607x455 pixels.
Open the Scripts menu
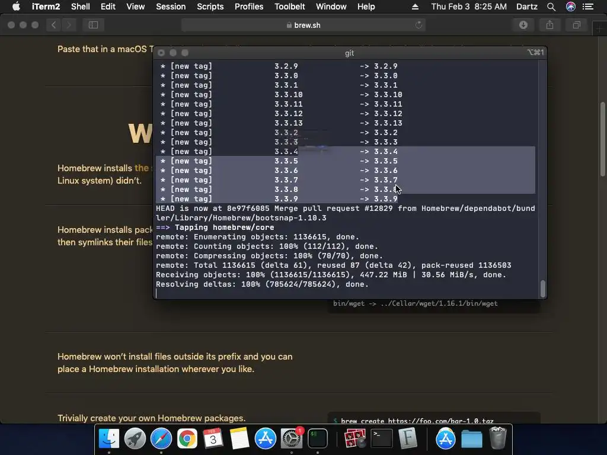[210, 7]
